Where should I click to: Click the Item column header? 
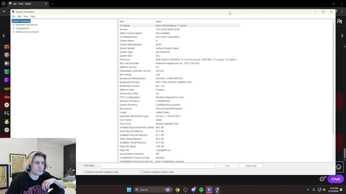[x=137, y=21]
